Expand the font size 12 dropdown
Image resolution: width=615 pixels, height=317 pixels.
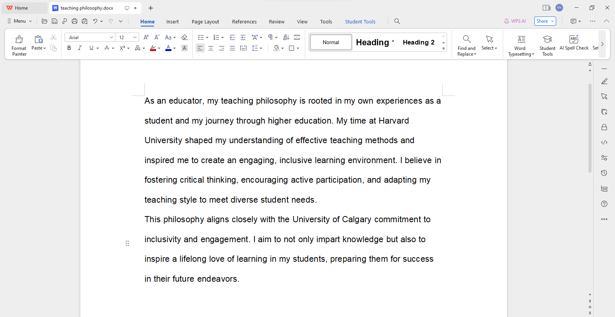point(135,37)
